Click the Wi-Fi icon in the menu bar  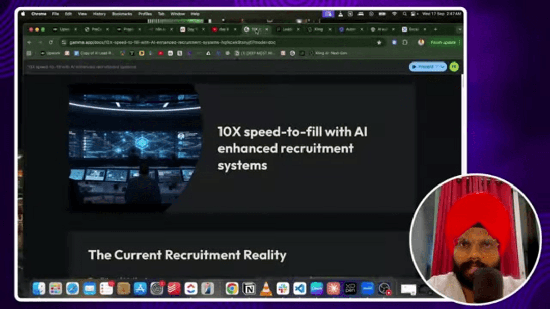(x=394, y=14)
